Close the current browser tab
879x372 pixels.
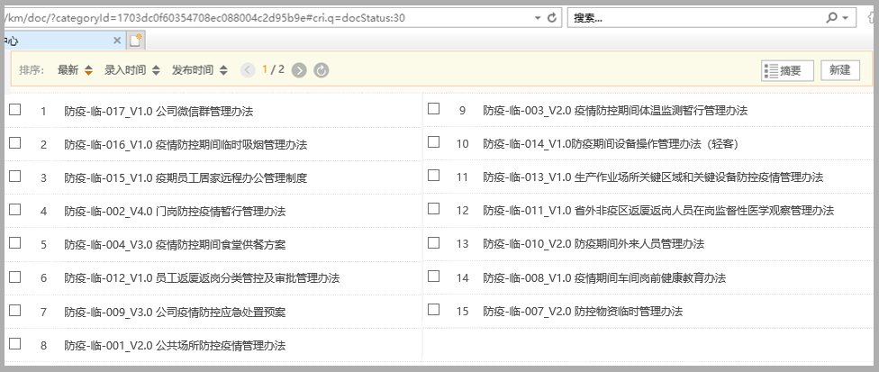click(117, 41)
